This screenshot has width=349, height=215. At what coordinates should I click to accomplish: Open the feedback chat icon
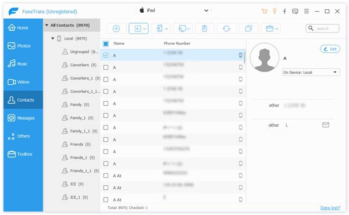coord(295,11)
